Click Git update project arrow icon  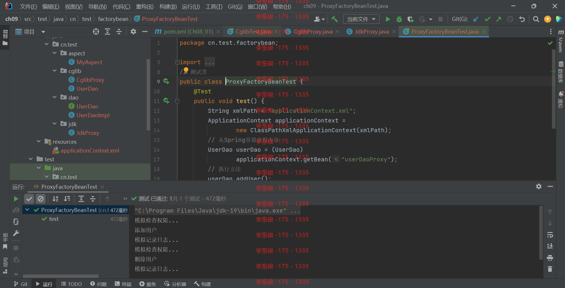point(476,19)
